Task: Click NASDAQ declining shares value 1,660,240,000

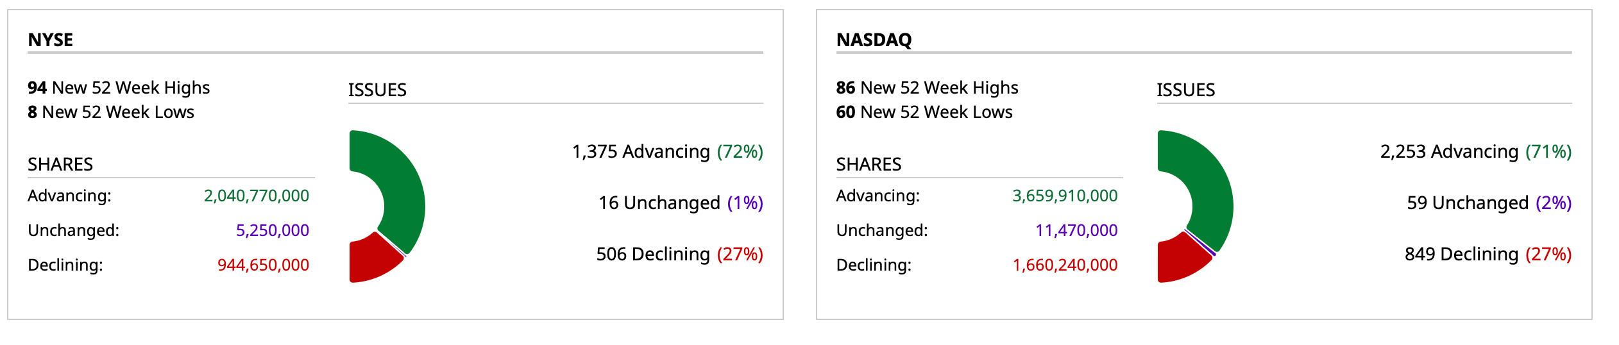Action: coord(1065,265)
